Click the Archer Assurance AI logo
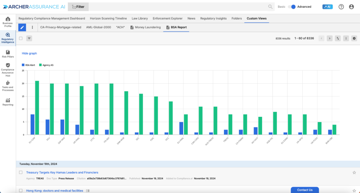This screenshot has width=360, height=193. (x=34, y=7)
